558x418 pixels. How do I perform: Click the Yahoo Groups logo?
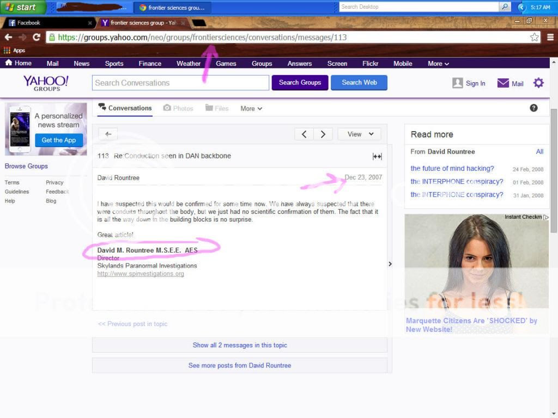point(46,83)
